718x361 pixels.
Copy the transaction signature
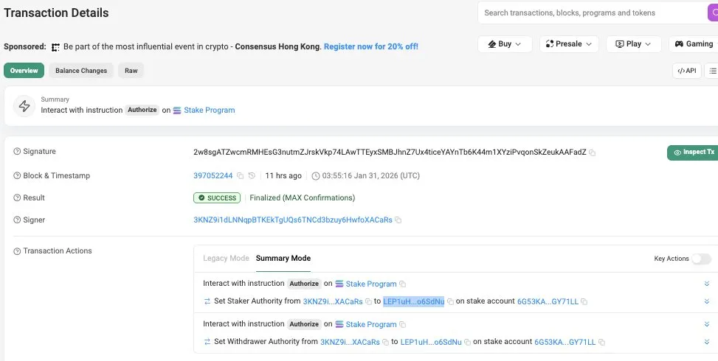(x=593, y=153)
